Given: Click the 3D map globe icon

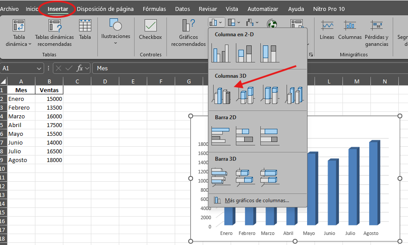Looking at the screenshot, I should [272, 24].
